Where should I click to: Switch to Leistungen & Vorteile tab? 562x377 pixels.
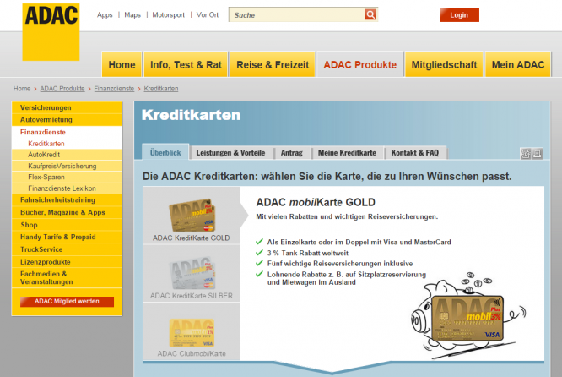pyautogui.click(x=230, y=153)
